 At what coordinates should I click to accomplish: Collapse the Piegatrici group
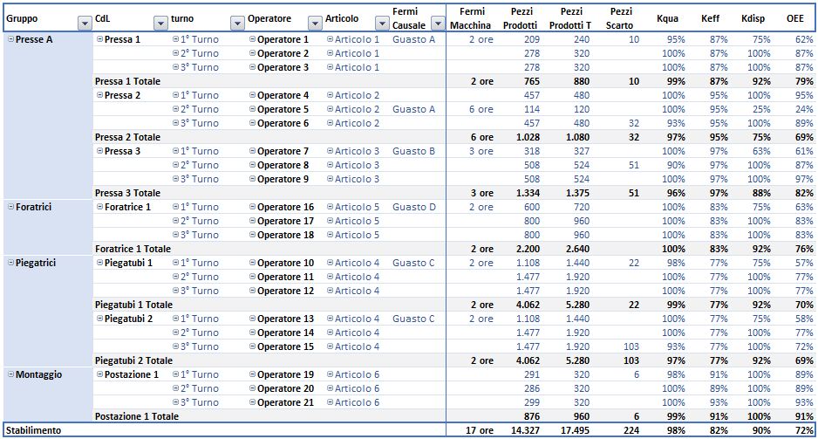[x=10, y=263]
